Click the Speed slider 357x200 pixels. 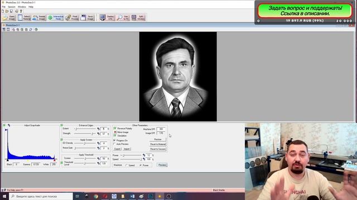click(x=131, y=159)
